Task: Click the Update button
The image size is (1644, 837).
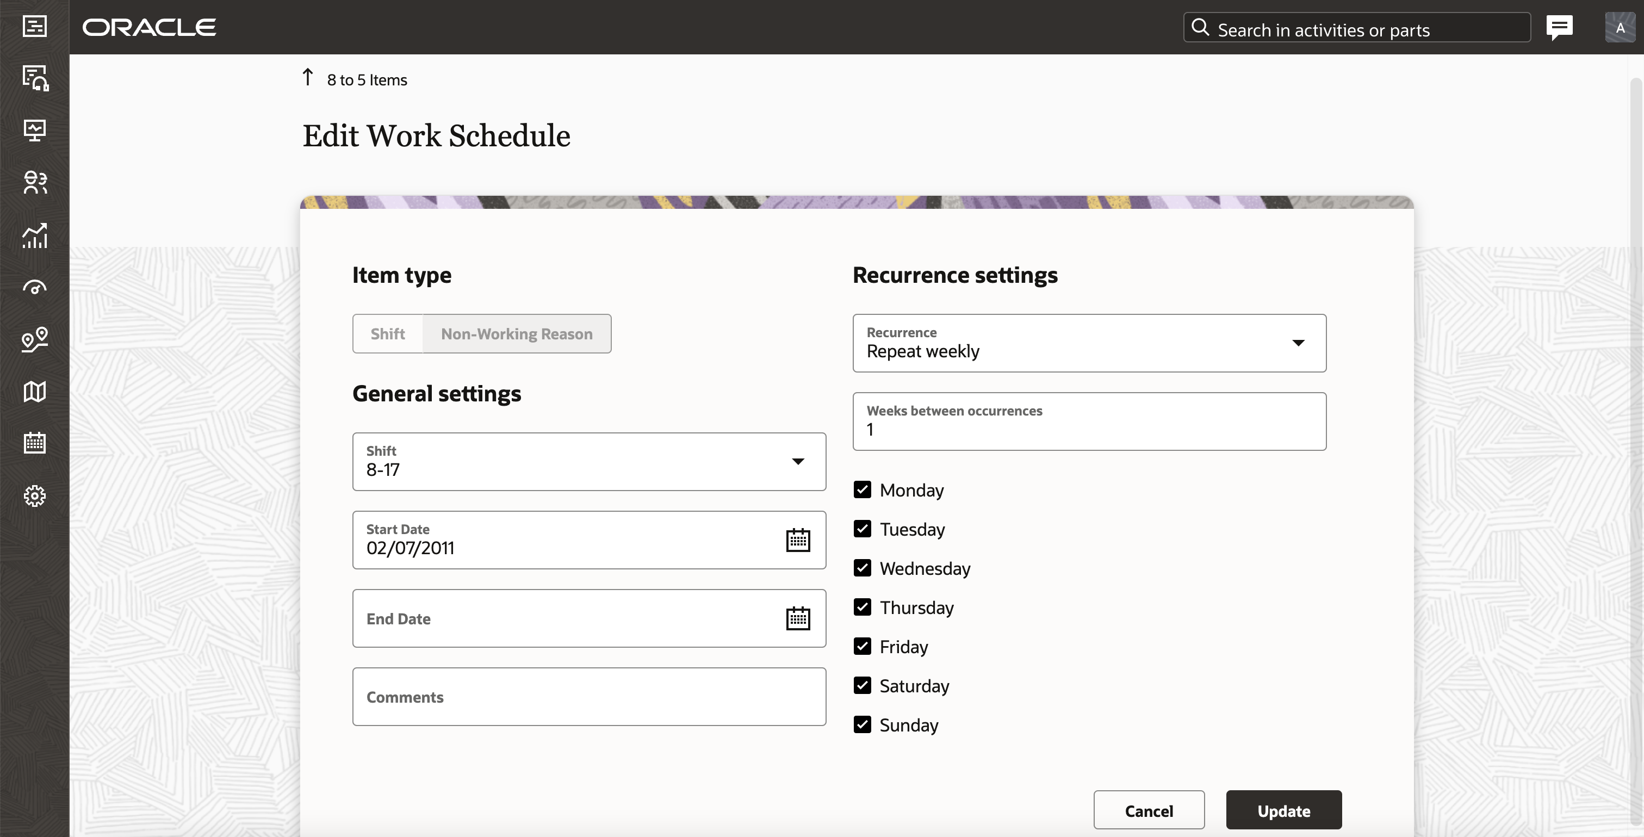Action: (1283, 810)
